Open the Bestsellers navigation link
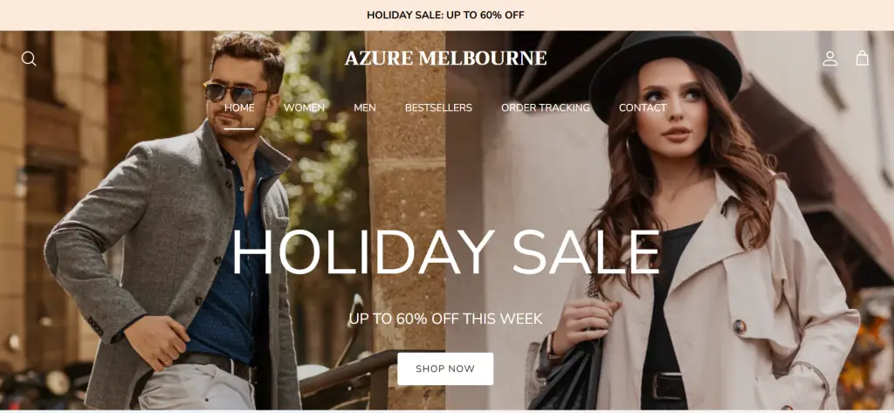This screenshot has width=894, height=413. click(x=438, y=107)
